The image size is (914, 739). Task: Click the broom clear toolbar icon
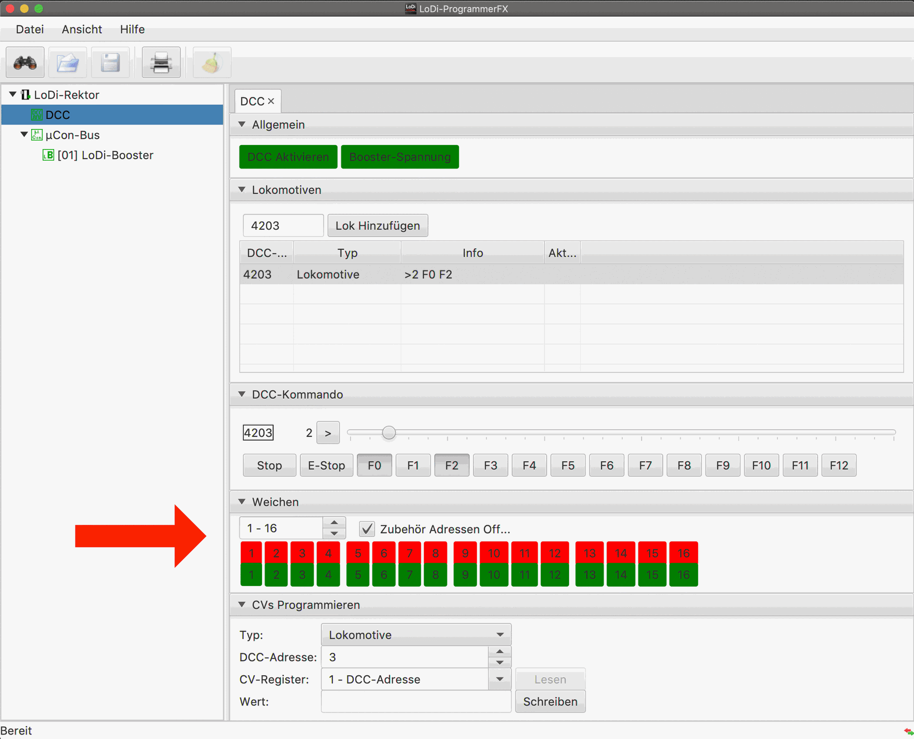[x=212, y=62]
